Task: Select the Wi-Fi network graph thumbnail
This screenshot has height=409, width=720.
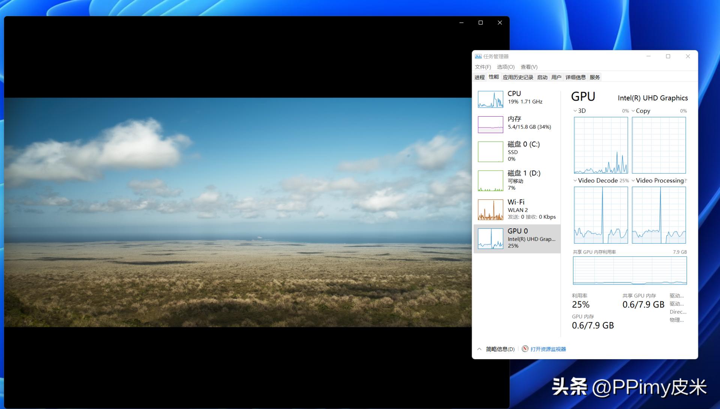Action: coord(490,210)
